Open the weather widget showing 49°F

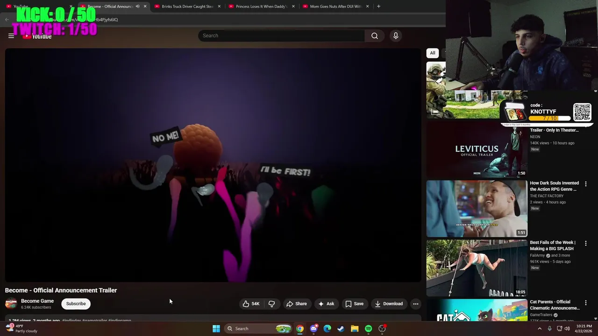(x=21, y=329)
